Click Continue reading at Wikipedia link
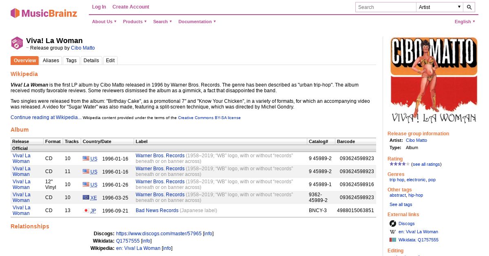 pos(46,117)
